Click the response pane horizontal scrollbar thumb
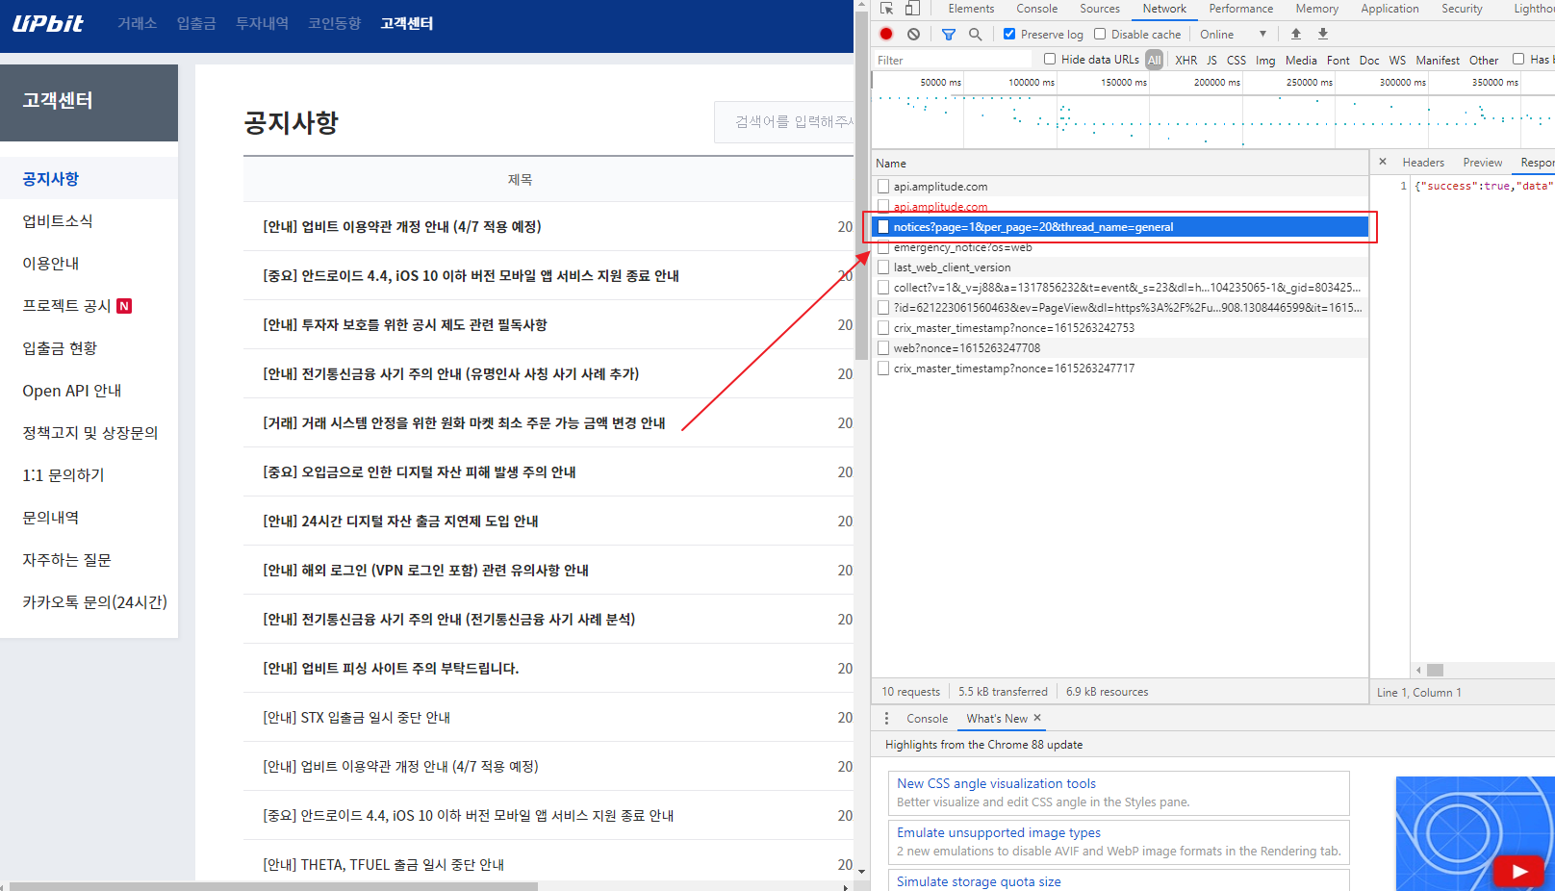1555x891 pixels. 1435,670
